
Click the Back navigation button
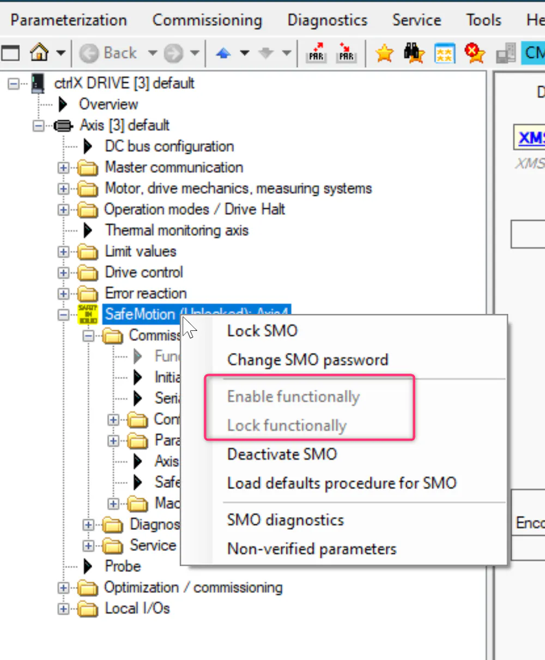pyautogui.click(x=108, y=53)
